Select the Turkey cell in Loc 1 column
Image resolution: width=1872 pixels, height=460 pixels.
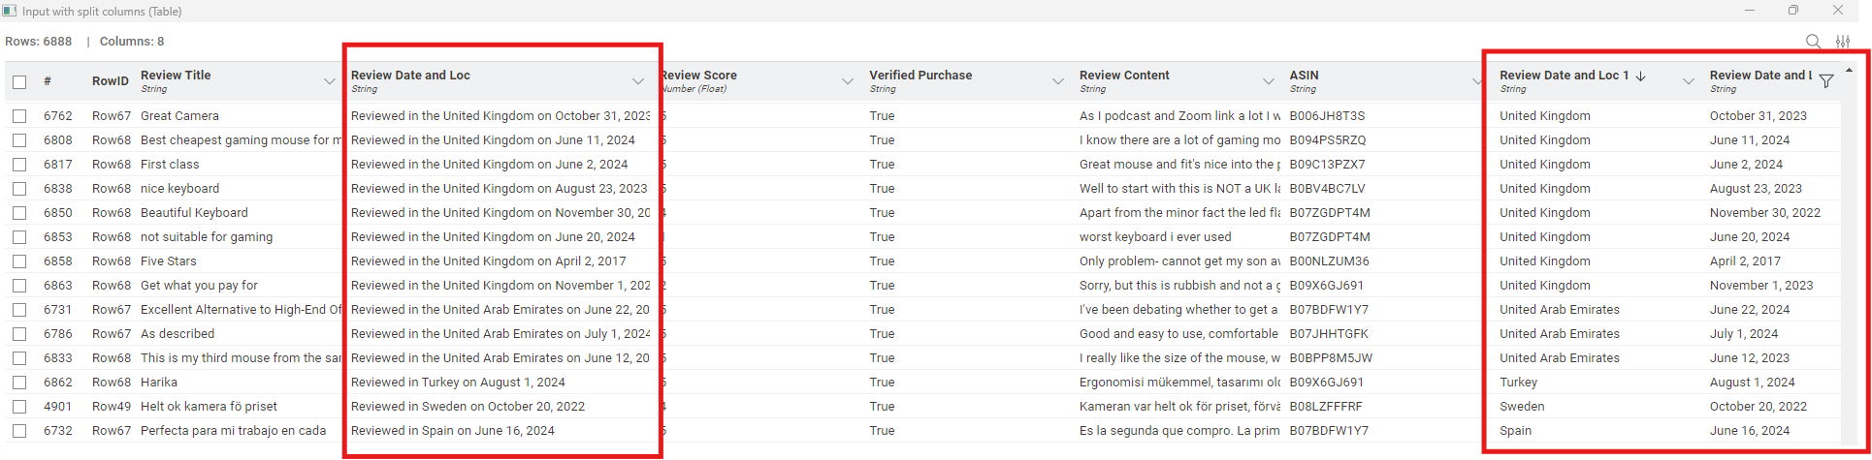(x=1519, y=383)
